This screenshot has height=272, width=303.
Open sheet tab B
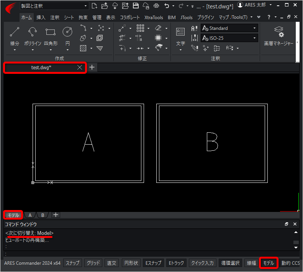coord(43,215)
